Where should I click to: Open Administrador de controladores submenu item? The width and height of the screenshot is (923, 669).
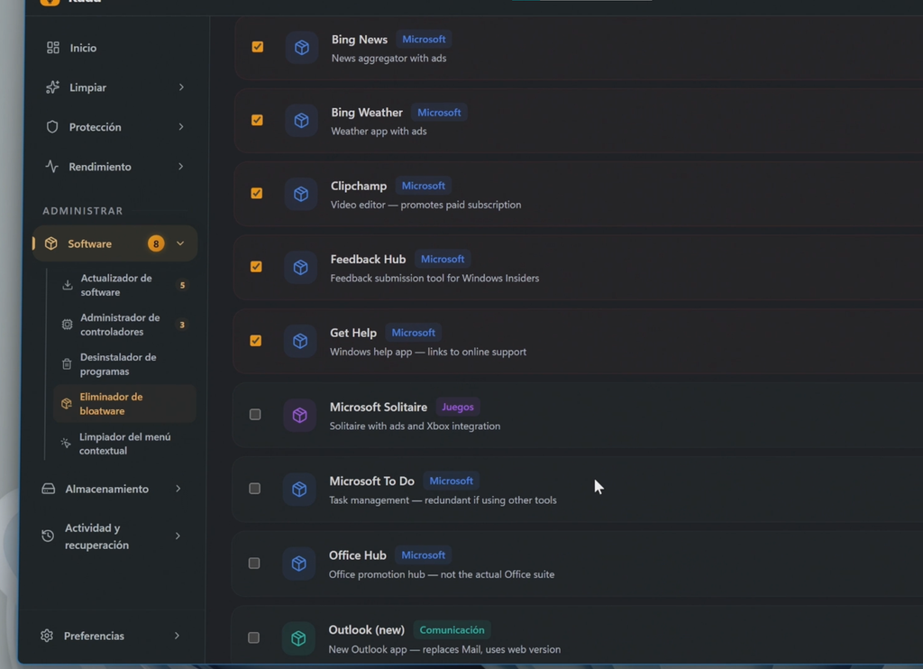tap(124, 325)
